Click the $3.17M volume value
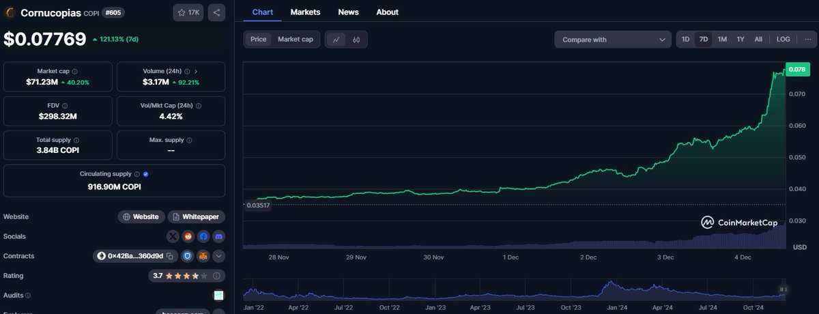 pos(156,82)
